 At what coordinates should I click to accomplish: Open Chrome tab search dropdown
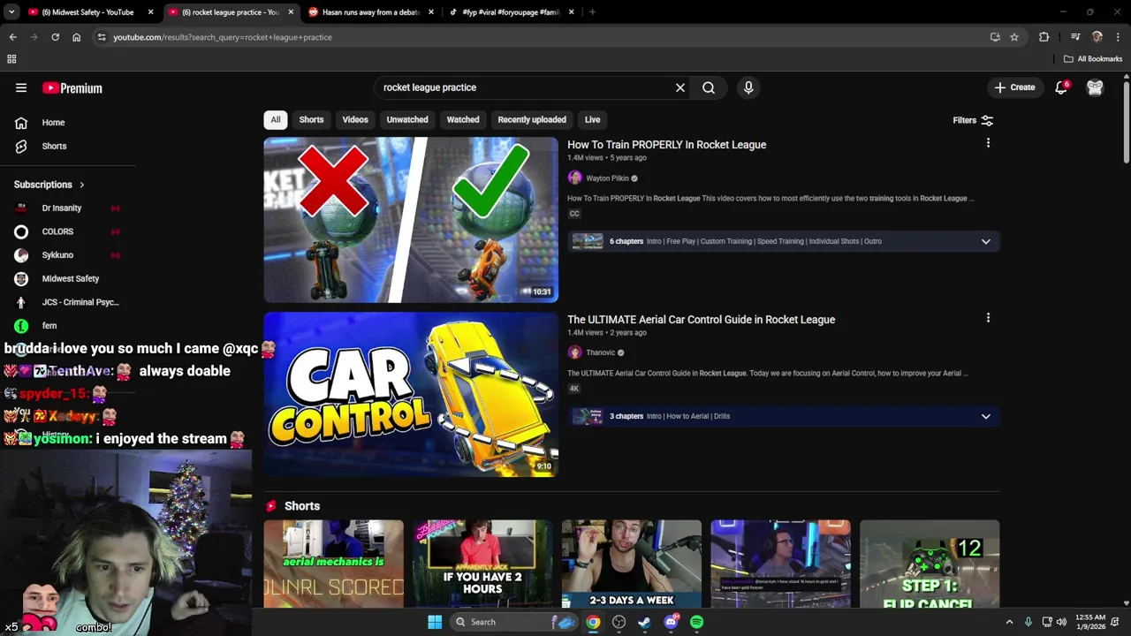pos(11,12)
